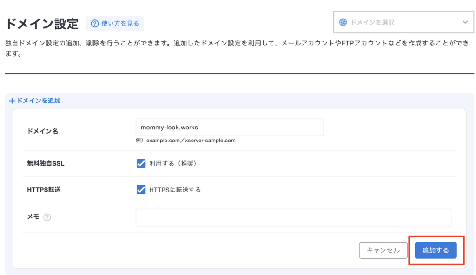Click the question mark icon beside 使い方を見る
476x275 pixels.
coord(95,23)
